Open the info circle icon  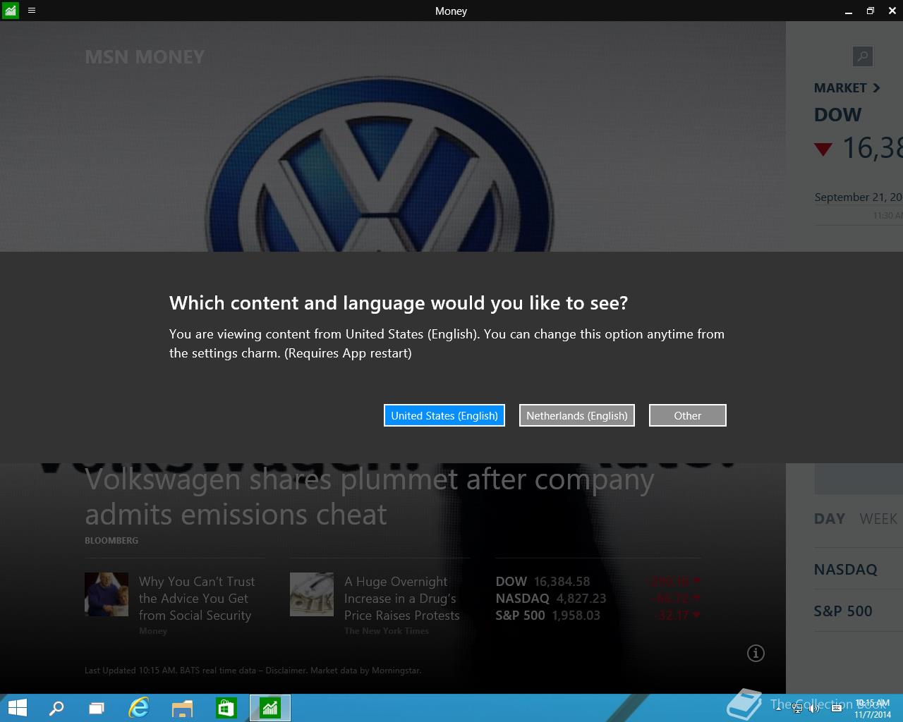coord(756,653)
